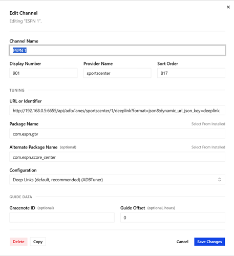This screenshot has height=256, width=234.
Task: Click the 'Edit Channel' dialog title
Action: [24, 13]
